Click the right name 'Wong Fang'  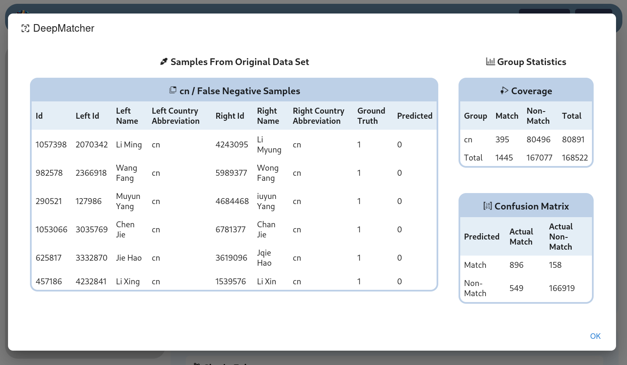(x=268, y=173)
